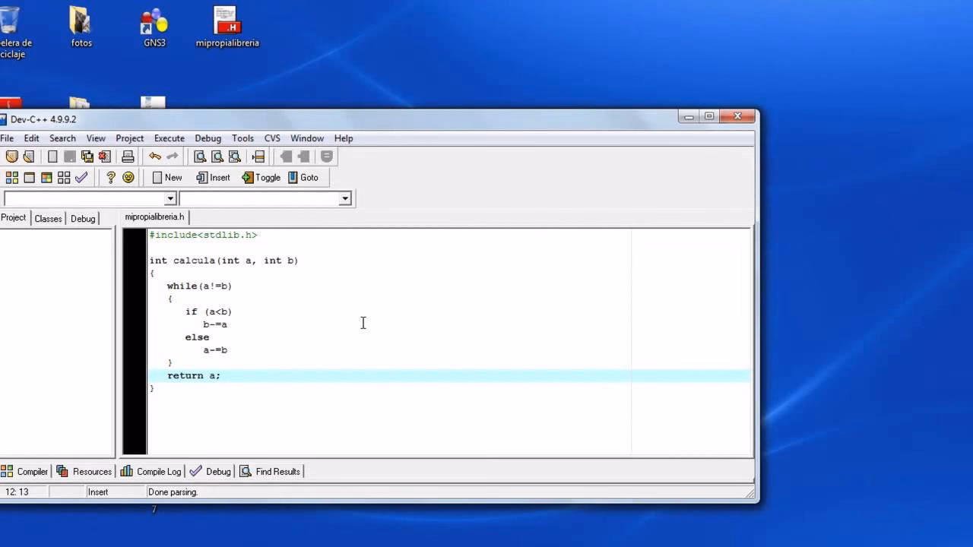Image resolution: width=973 pixels, height=547 pixels.
Task: Click the Compile & Run toolbar icon
Action: [46, 177]
